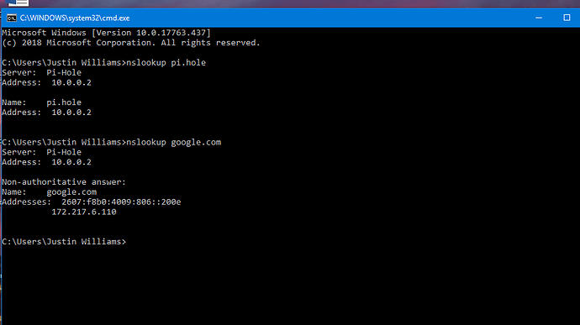The width and height of the screenshot is (580, 325).
Task: Click the 'Non-authoritative answer:' line
Action: point(64,182)
